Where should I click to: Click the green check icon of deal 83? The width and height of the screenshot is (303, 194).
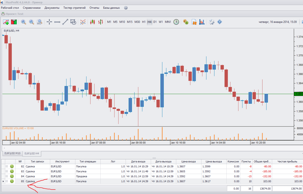(12, 171)
